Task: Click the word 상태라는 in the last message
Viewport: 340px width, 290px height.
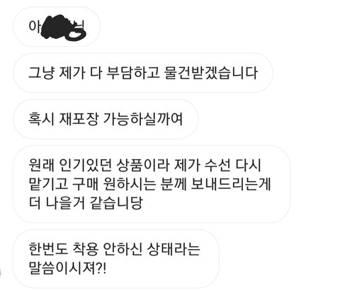Action: pos(174,249)
